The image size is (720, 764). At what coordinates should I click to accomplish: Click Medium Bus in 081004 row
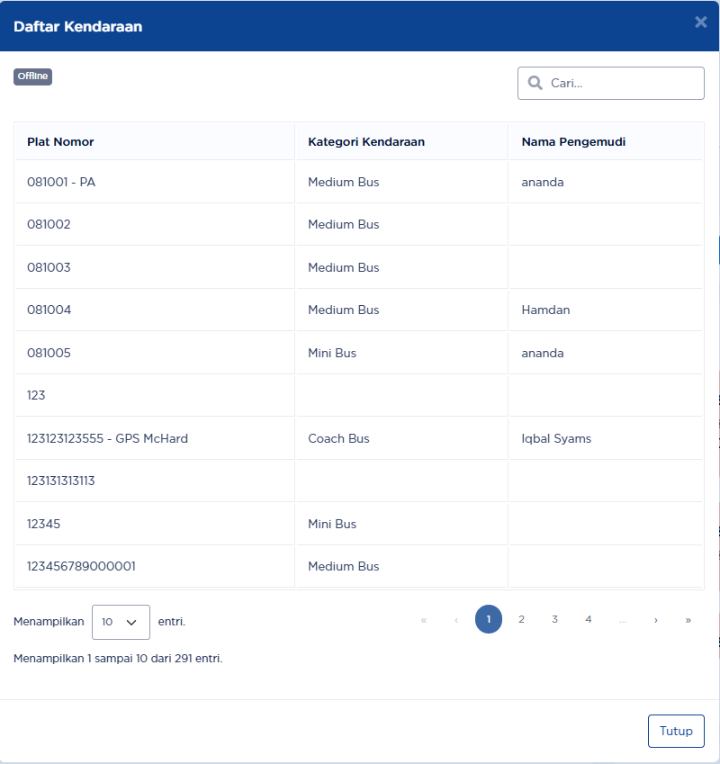(x=344, y=310)
